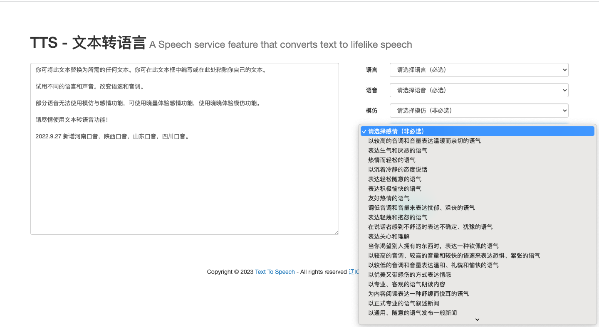Screen dimensions: 599x327
Task: Select 以专业、客观的语气朗读内容 option
Action: point(406,284)
